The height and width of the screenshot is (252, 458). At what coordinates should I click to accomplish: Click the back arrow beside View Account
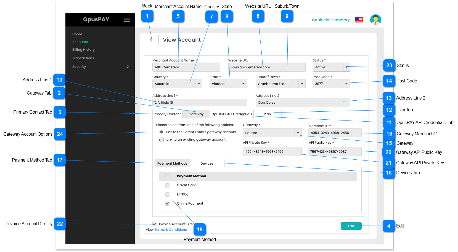click(x=151, y=40)
